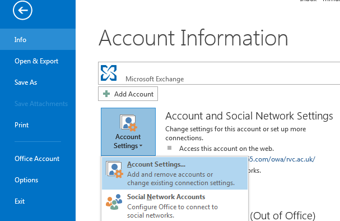Click the Social Network Accounts people icon
Screen dimensions: 340x221
click(x=114, y=202)
